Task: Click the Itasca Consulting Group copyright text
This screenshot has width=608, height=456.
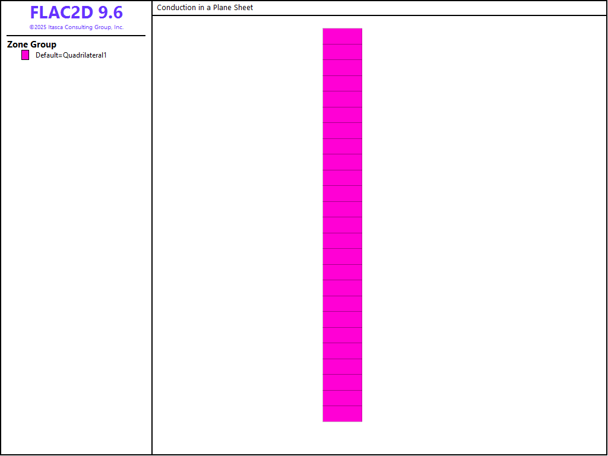Action: (77, 27)
